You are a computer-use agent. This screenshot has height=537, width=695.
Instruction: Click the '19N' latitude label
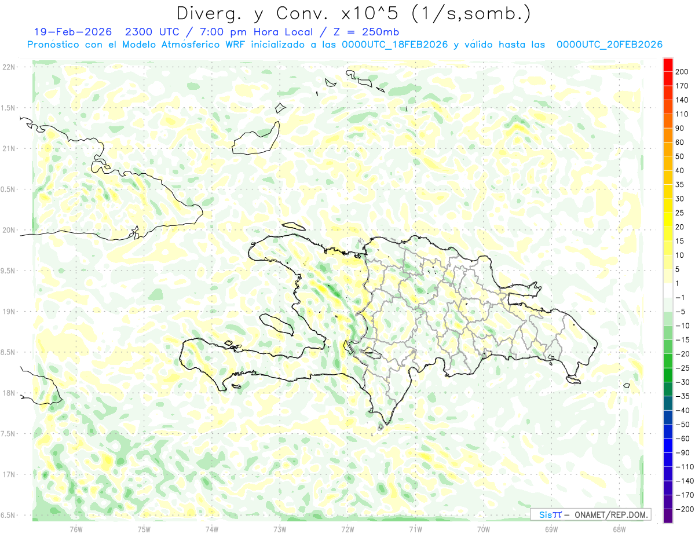coord(8,312)
